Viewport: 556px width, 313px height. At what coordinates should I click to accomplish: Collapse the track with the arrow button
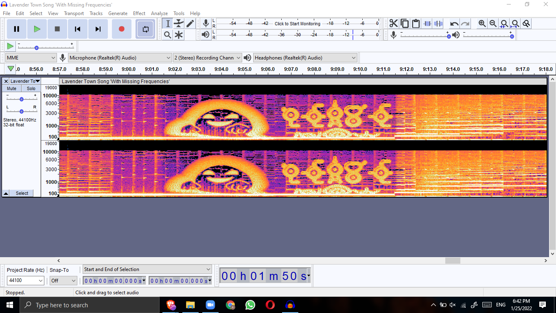[x=6, y=193]
